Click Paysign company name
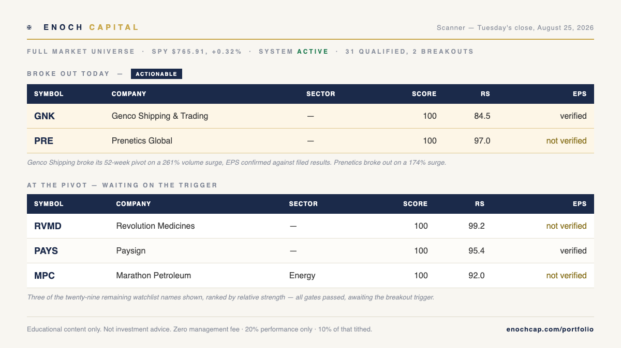The width and height of the screenshot is (621, 348). 131,251
